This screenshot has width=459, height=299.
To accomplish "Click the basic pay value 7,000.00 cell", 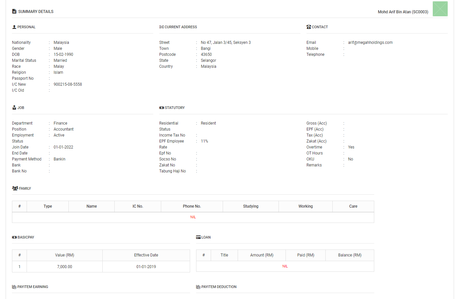I will (64, 266).
